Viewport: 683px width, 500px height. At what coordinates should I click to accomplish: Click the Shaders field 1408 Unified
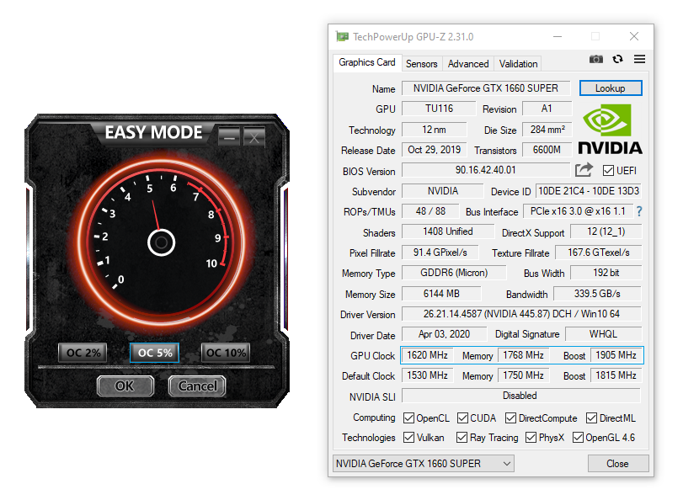click(448, 231)
